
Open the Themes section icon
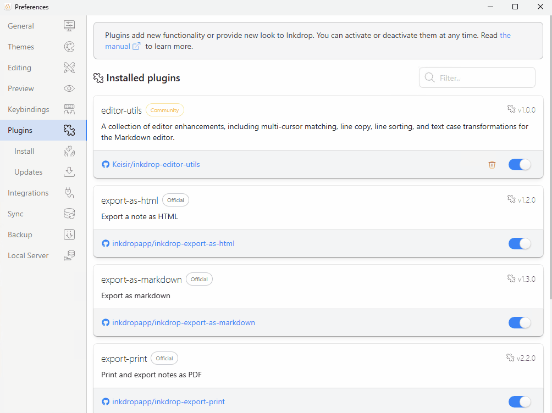click(69, 47)
